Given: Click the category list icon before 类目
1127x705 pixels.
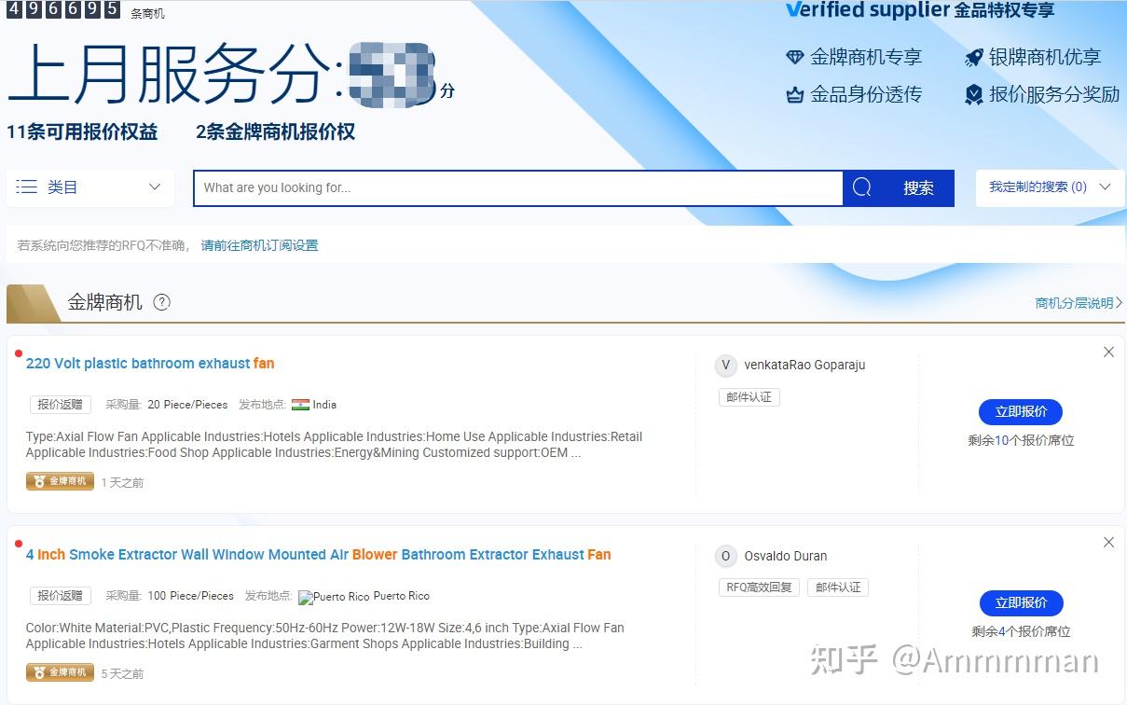Looking at the screenshot, I should click(27, 187).
